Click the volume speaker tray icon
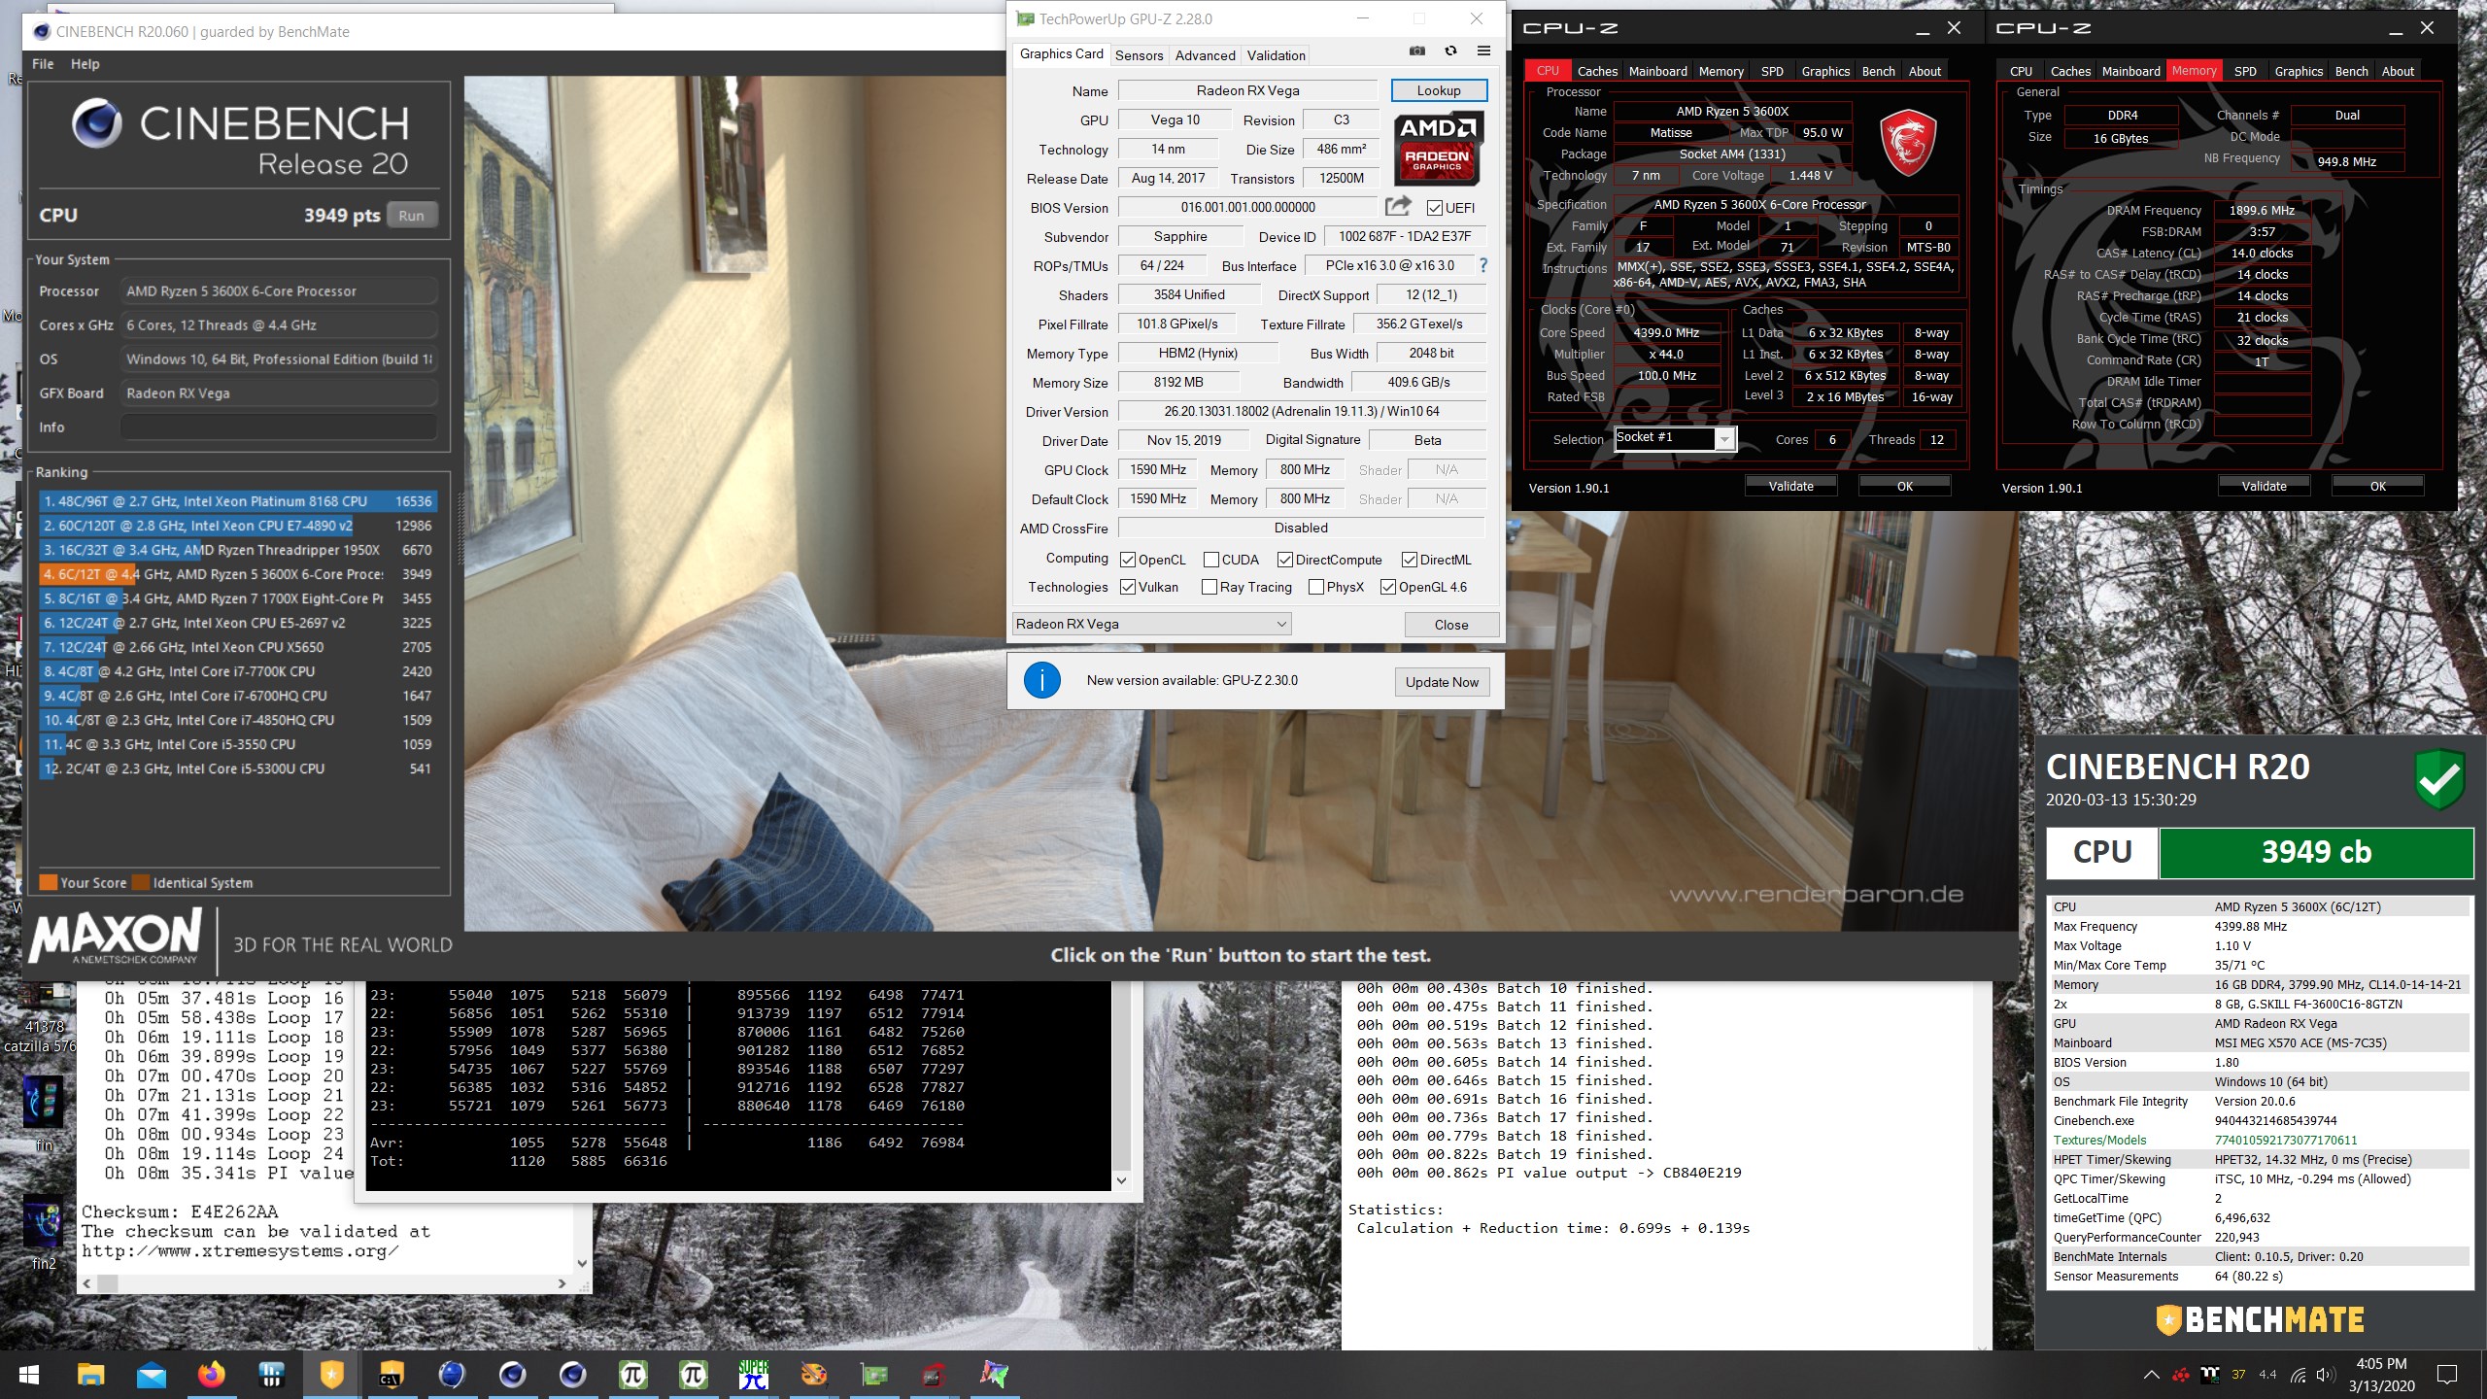Image resolution: width=2487 pixels, height=1399 pixels. point(2325,1375)
